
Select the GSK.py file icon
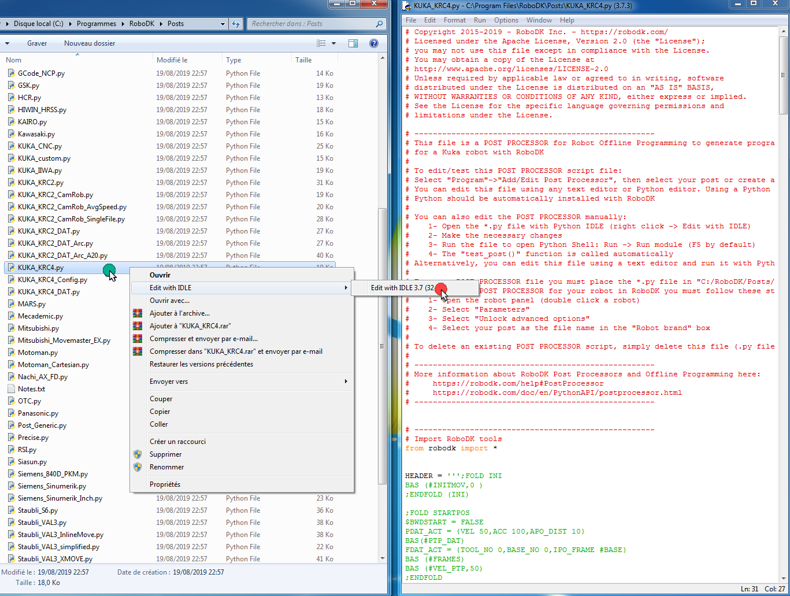(x=11, y=86)
